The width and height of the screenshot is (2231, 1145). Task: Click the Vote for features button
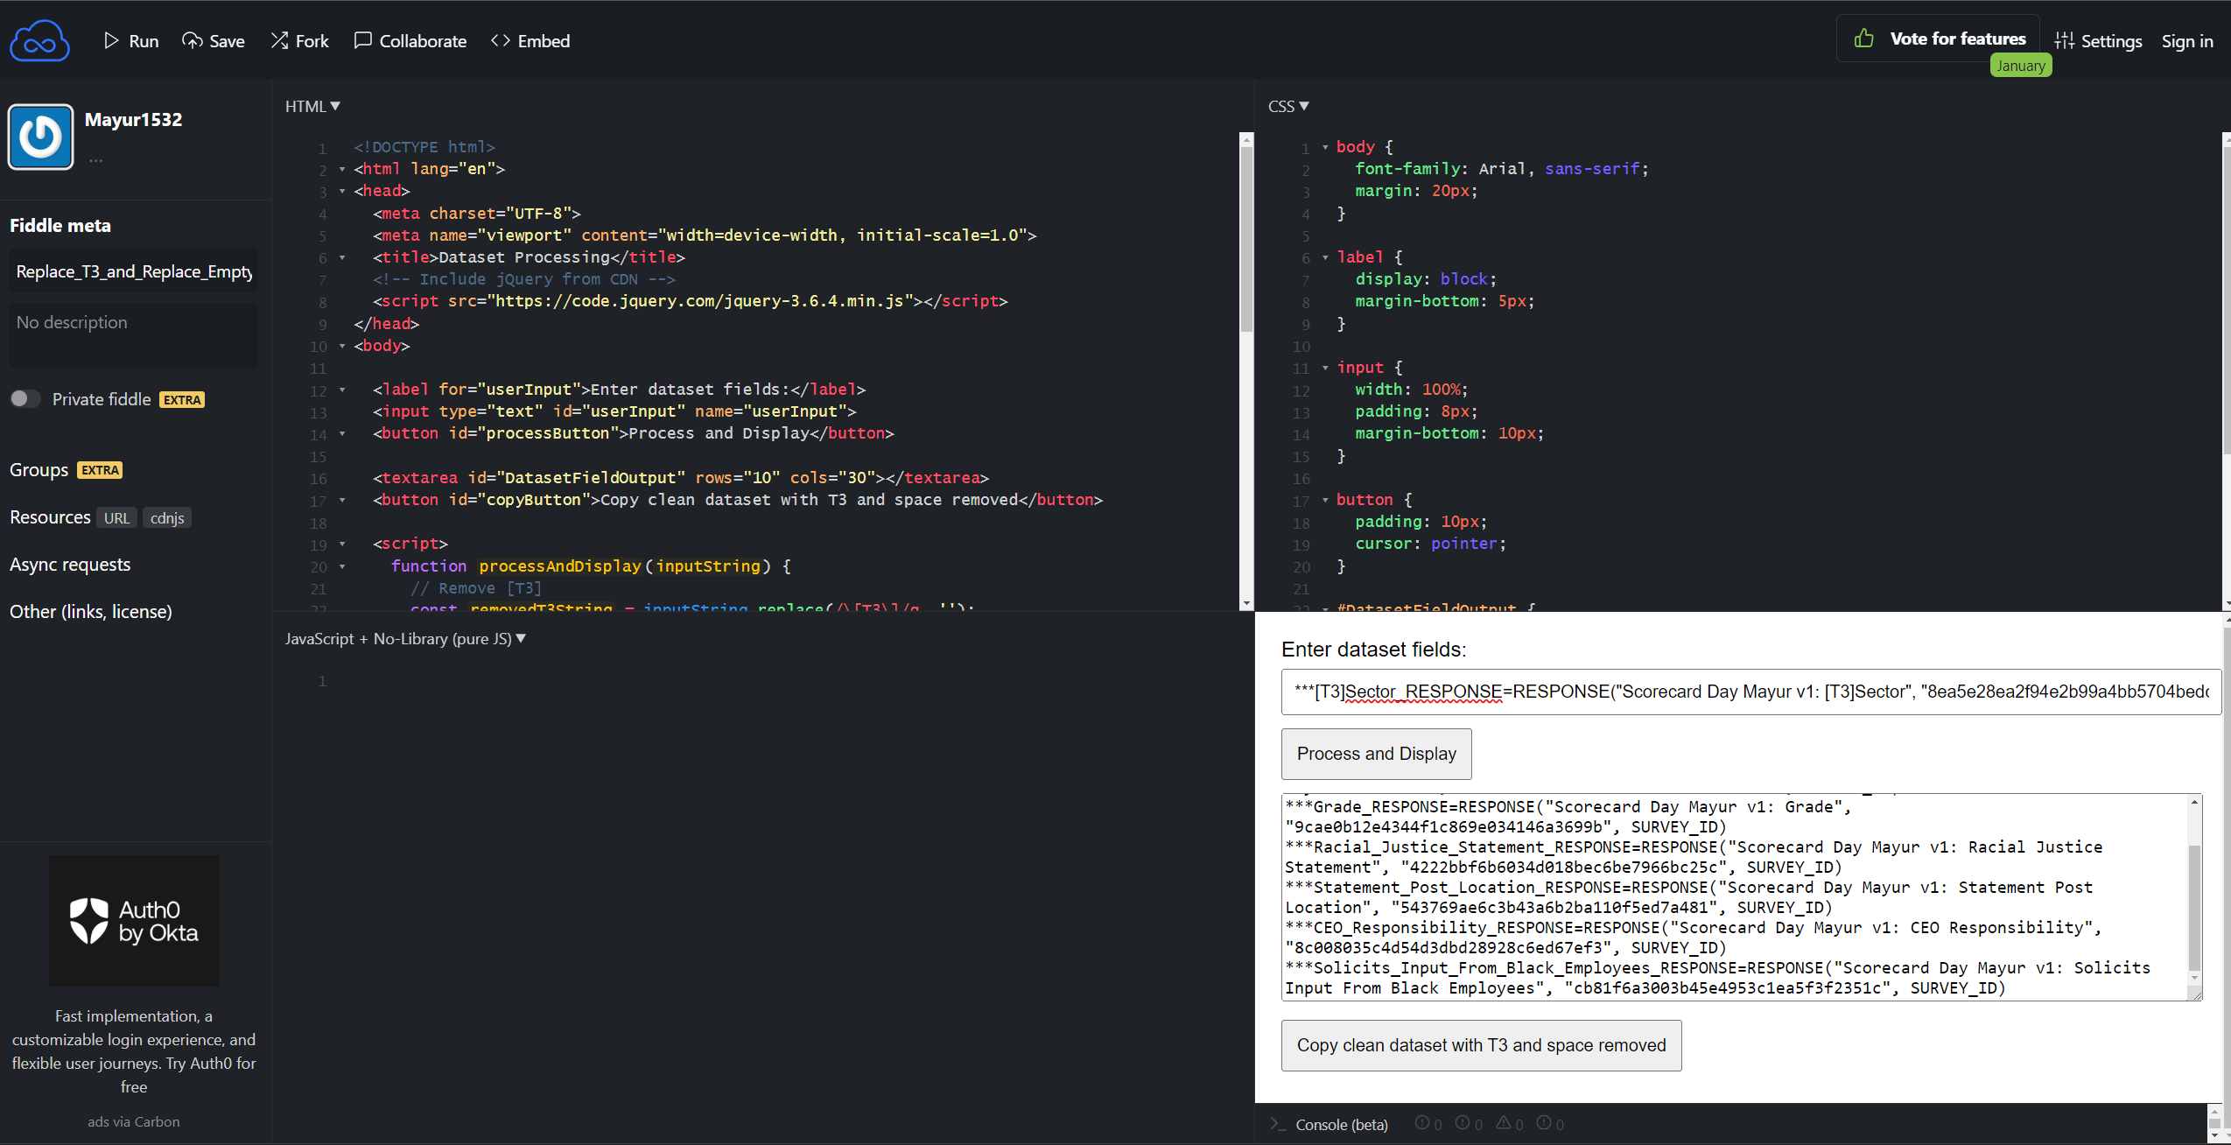(1938, 39)
